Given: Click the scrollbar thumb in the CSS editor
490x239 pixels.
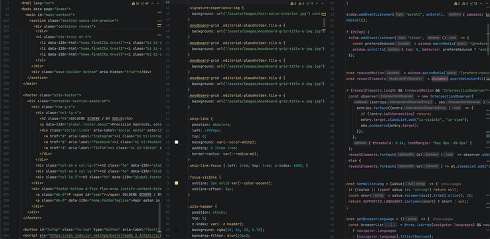Looking at the screenshot, I should point(324,23).
